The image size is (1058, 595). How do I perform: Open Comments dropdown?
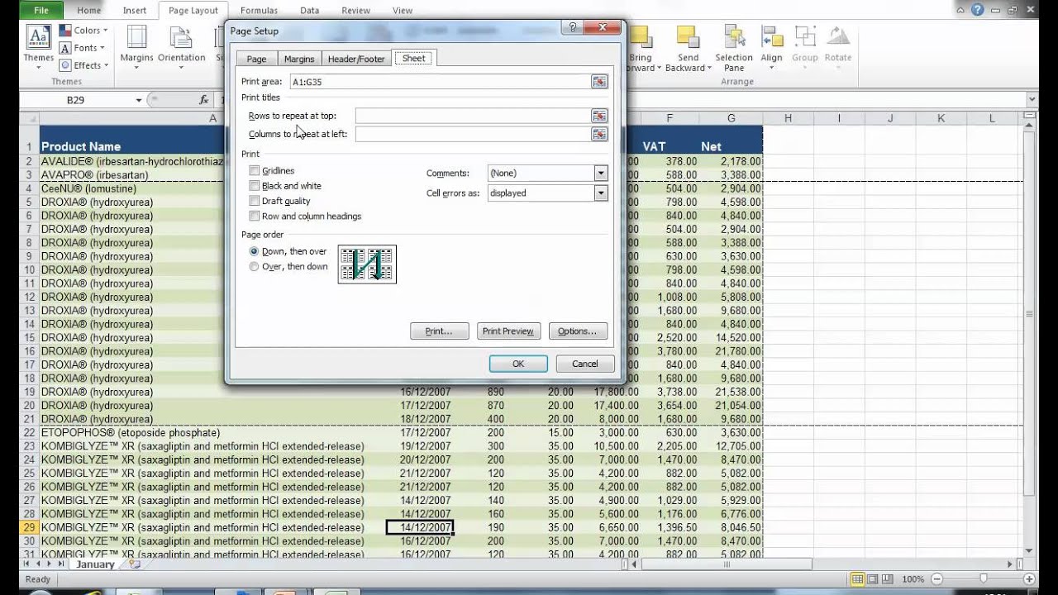pos(601,173)
